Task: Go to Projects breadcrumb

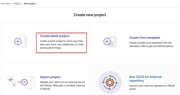Action: pos(17,4)
